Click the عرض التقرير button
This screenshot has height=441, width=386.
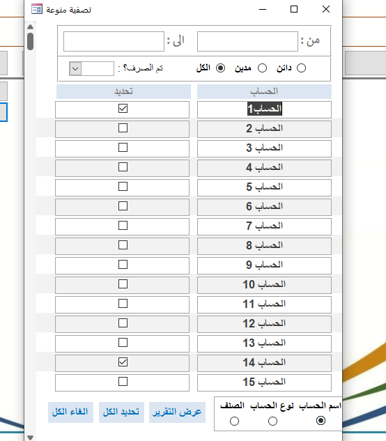click(x=177, y=412)
